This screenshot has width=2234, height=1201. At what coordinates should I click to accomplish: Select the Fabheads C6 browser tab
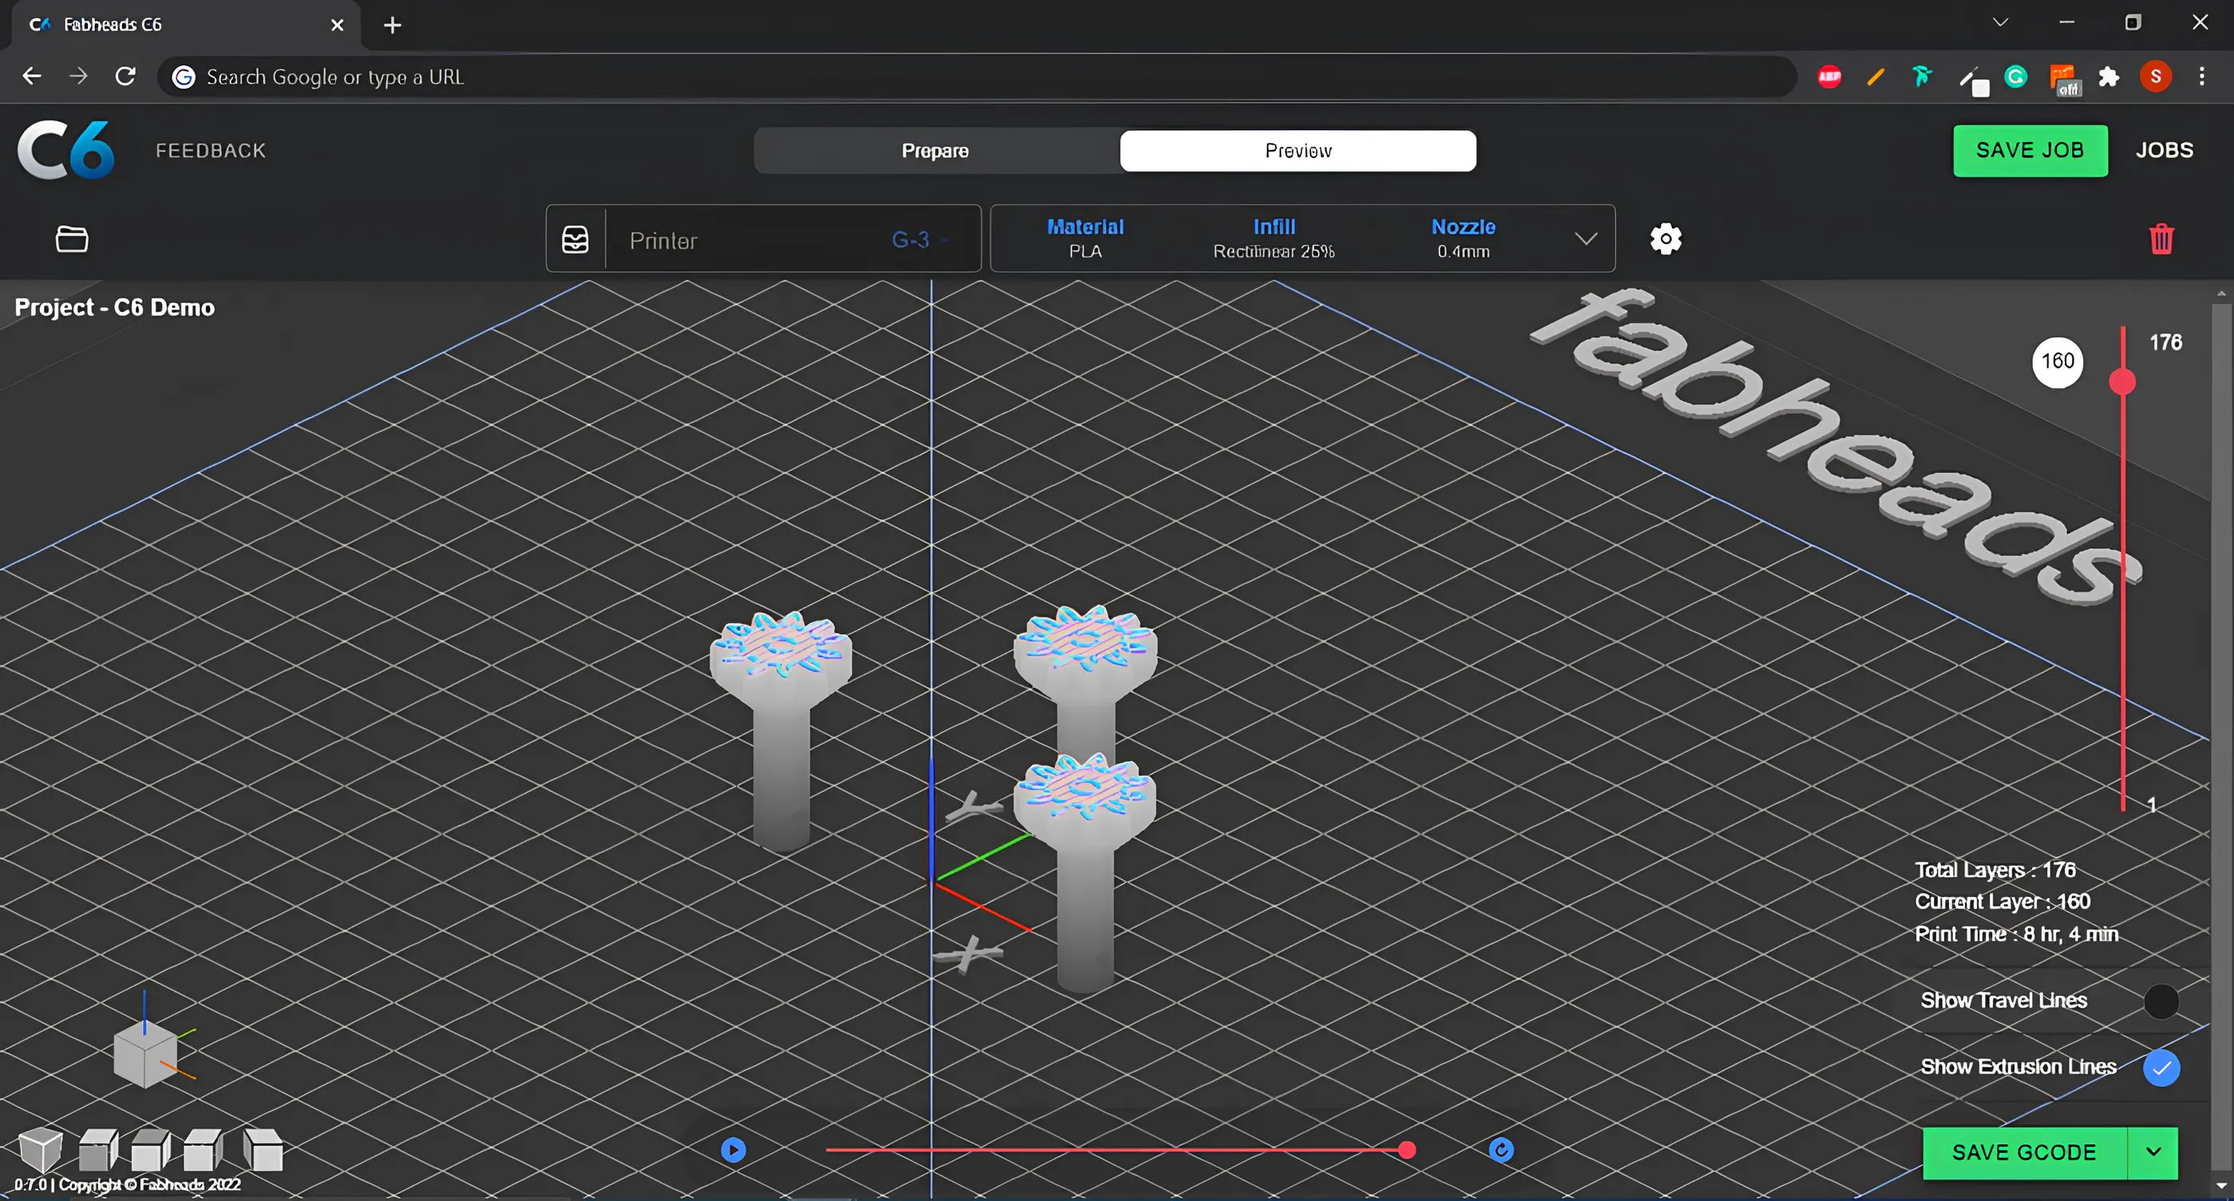(186, 24)
